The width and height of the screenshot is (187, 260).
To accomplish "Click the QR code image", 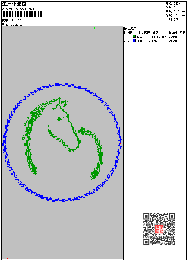I will [x=159, y=229].
